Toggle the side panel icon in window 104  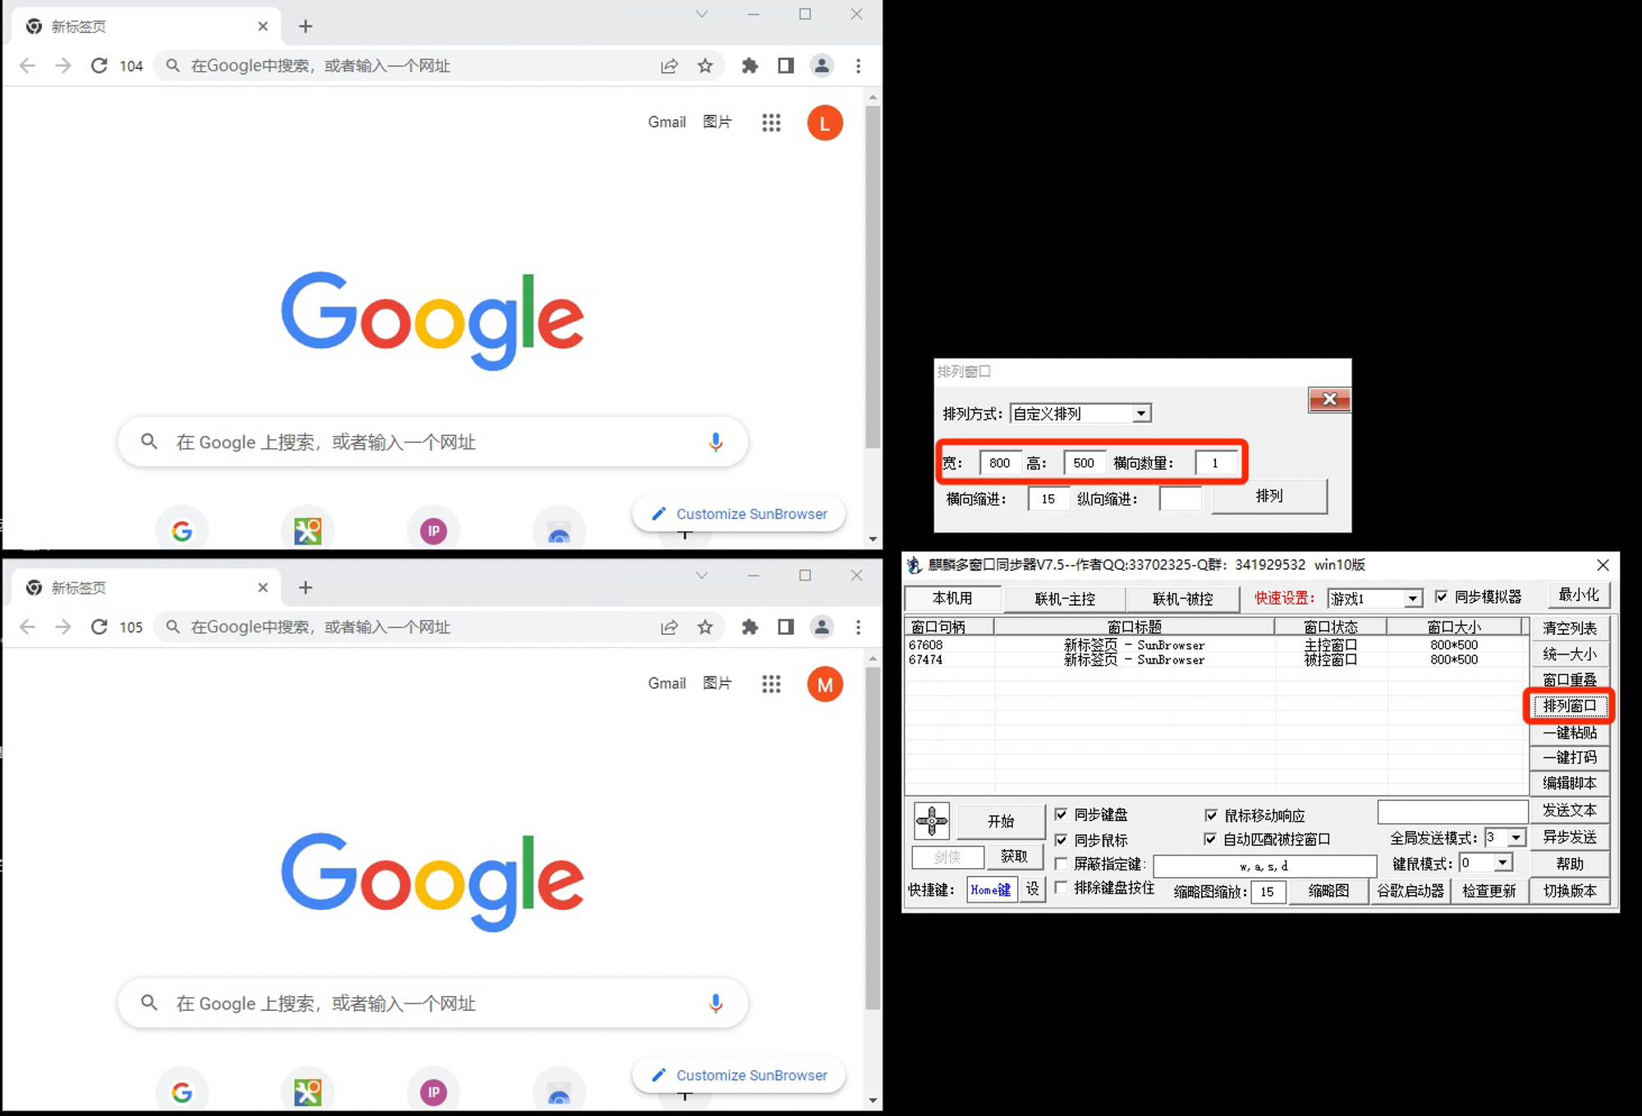(x=786, y=66)
